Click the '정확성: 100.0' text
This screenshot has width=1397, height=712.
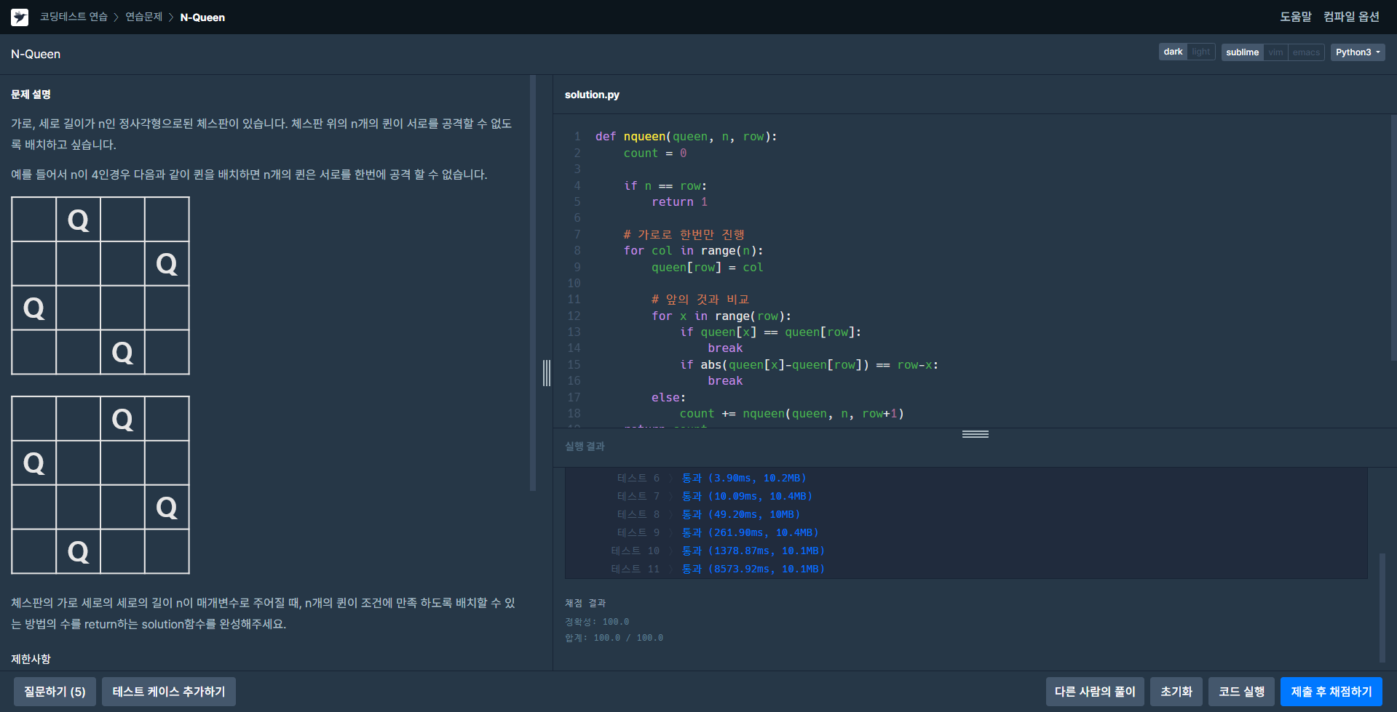(x=597, y=622)
